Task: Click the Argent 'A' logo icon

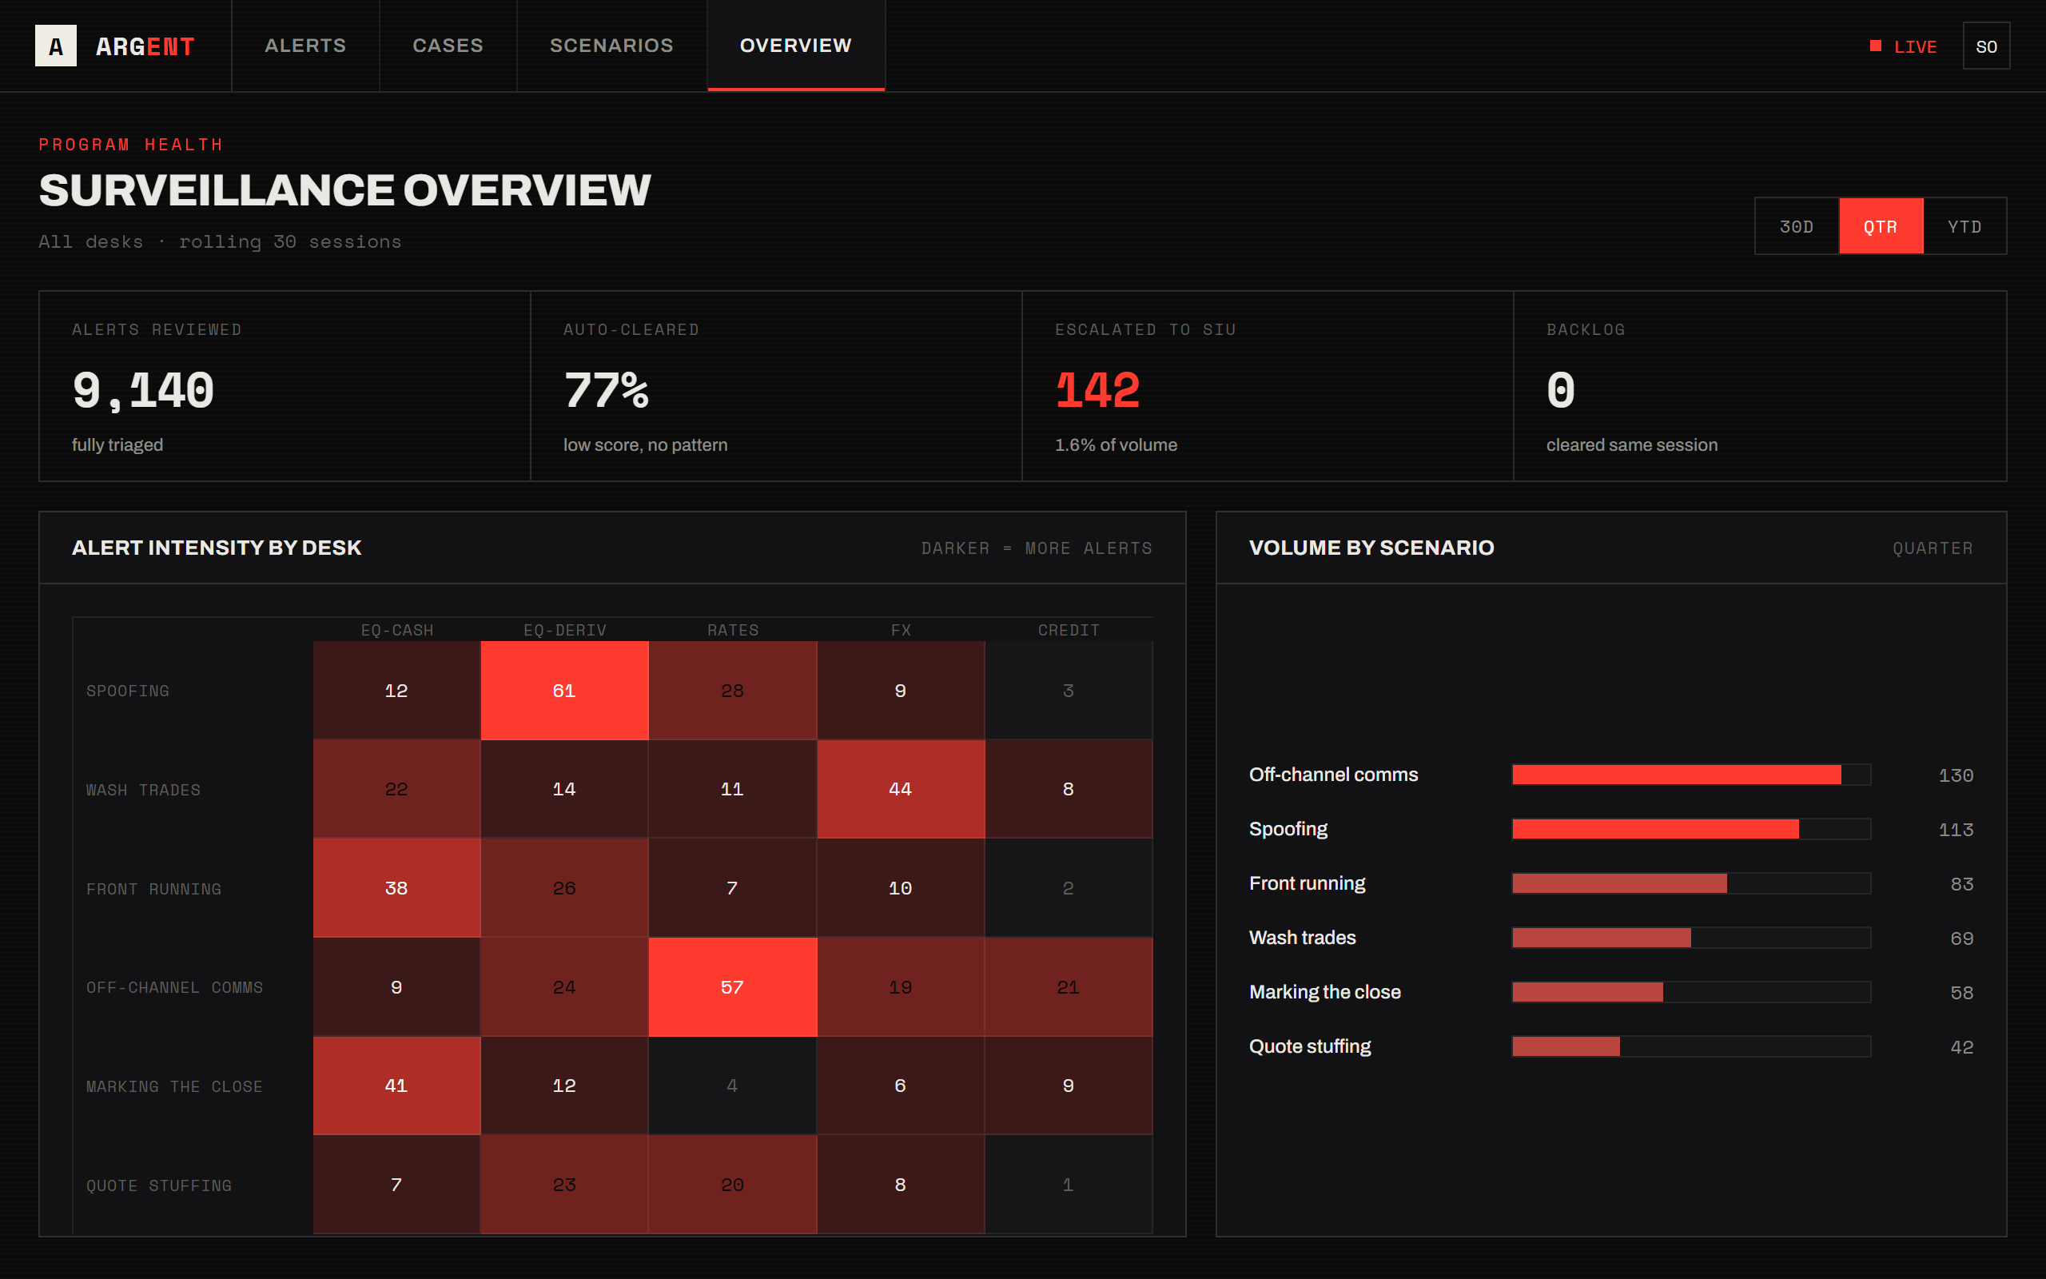Action: (x=56, y=46)
